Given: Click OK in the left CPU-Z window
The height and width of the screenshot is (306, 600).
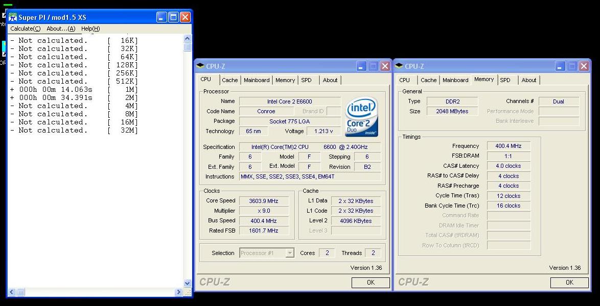Looking at the screenshot, I should pos(371,283).
